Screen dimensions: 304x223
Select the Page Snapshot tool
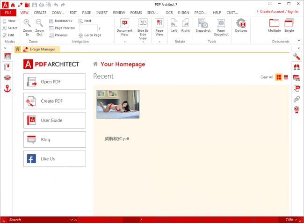(x=221, y=27)
